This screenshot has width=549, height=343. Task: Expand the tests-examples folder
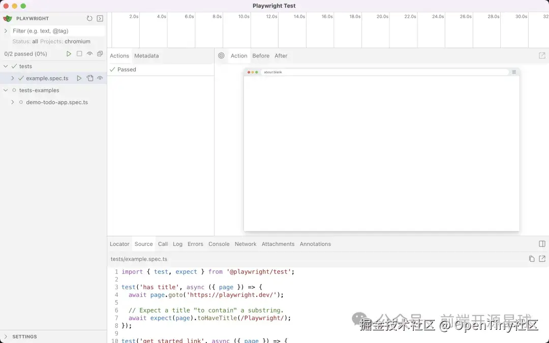point(5,90)
